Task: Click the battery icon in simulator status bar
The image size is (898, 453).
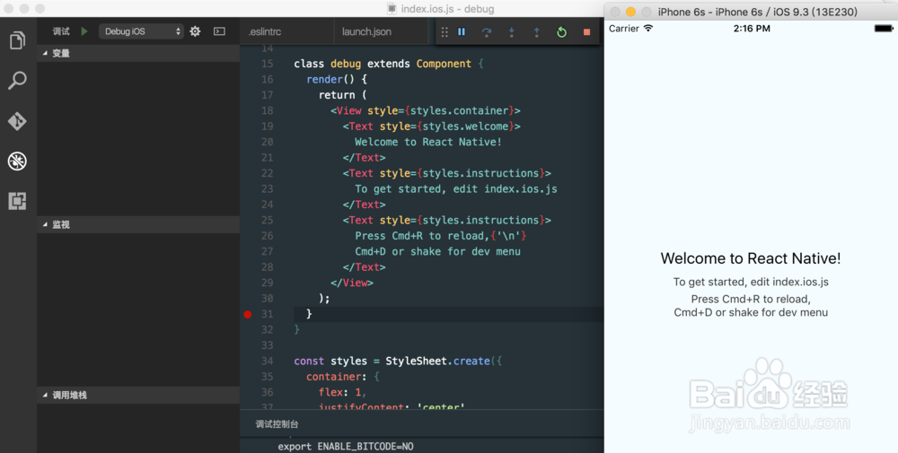Action: [x=884, y=29]
